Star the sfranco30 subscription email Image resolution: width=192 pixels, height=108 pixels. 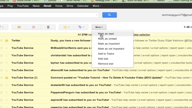1,70
